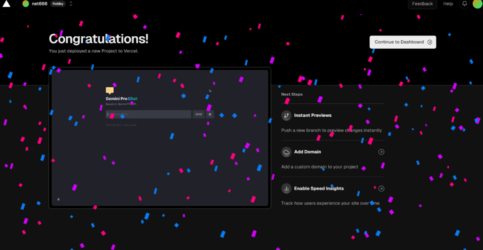Open the Help link

pyautogui.click(x=448, y=4)
